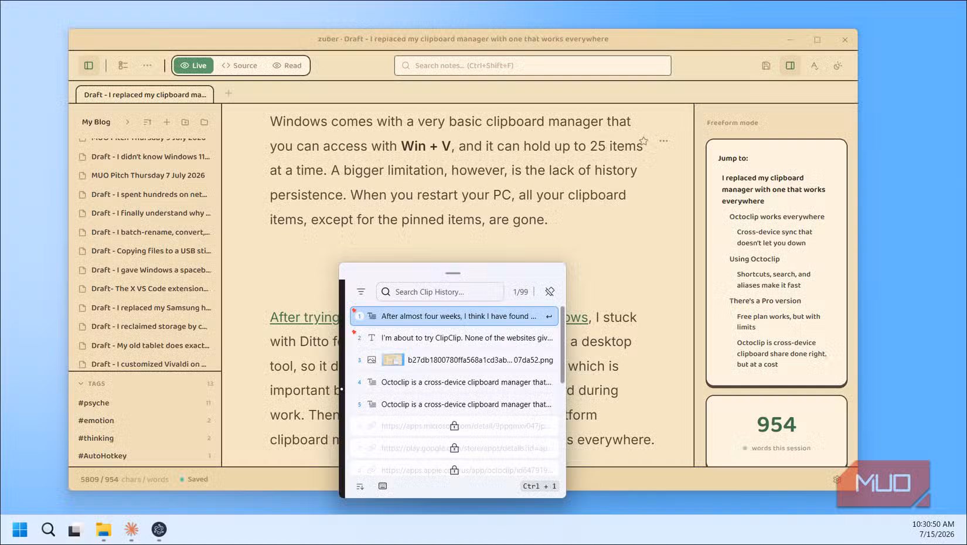Follow the 'After trying' hyperlink in the note
The image size is (967, 545).
[304, 317]
